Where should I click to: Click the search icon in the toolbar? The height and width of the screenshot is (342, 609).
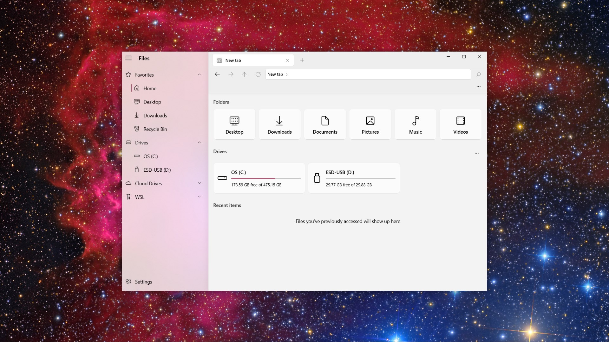point(478,74)
